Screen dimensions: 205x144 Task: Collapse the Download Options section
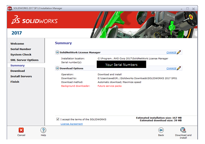coord(57,68)
